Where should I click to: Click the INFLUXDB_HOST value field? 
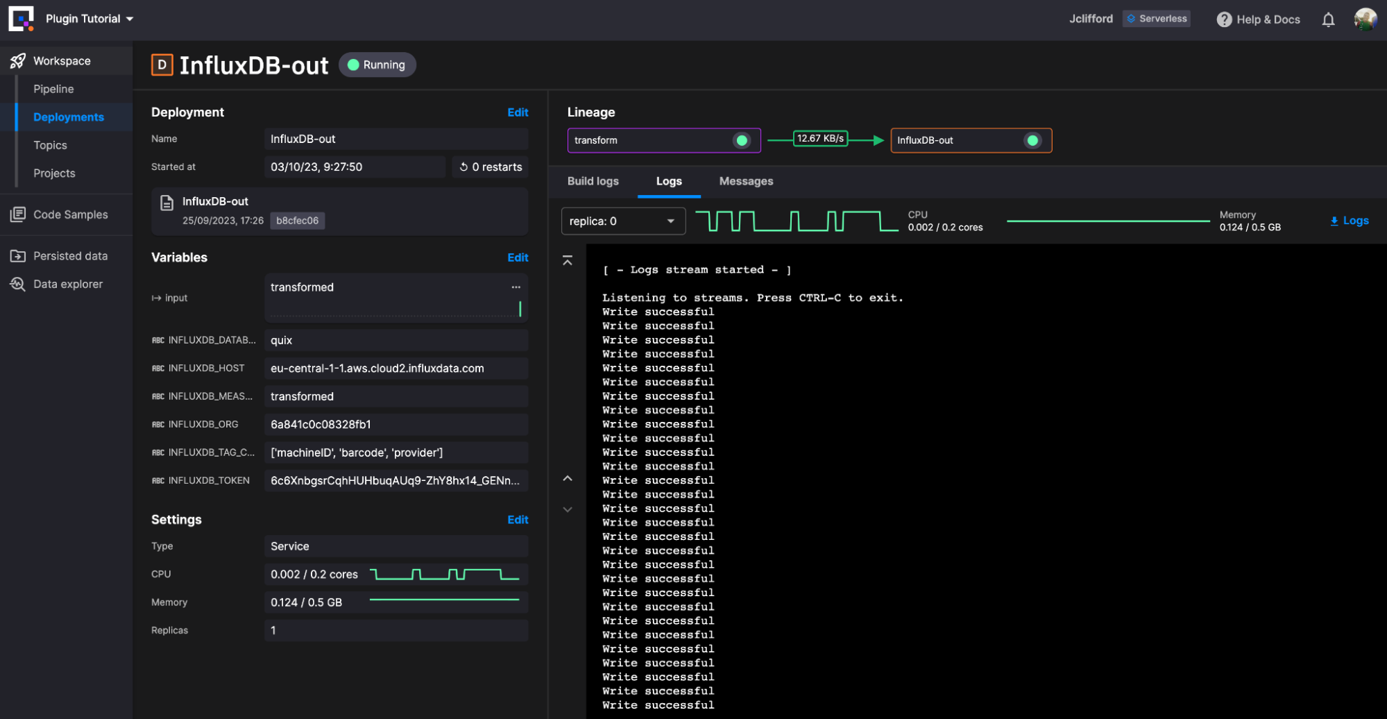click(396, 369)
